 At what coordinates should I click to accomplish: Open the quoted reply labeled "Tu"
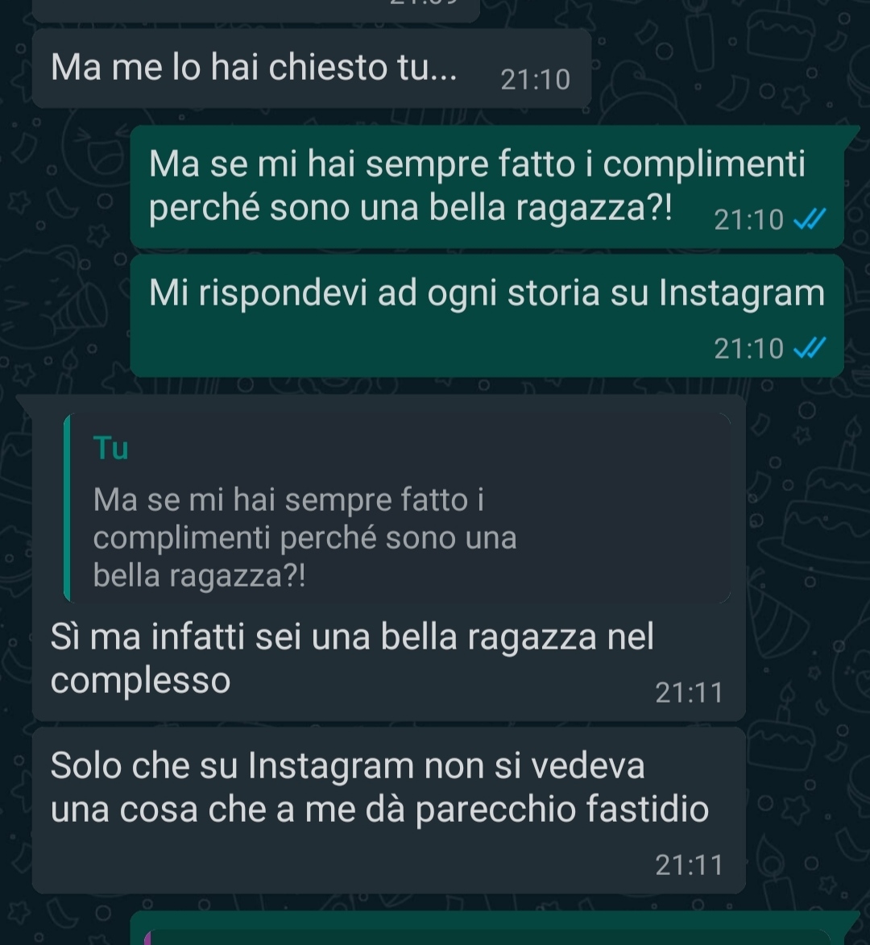click(x=398, y=508)
